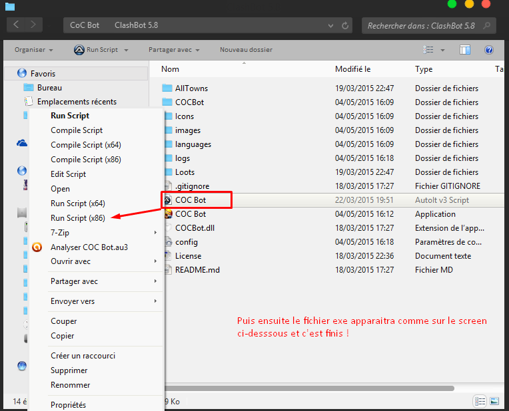Refresh the ClashBot 5.8 folder
This screenshot has width=509, height=411.
(x=345, y=25)
